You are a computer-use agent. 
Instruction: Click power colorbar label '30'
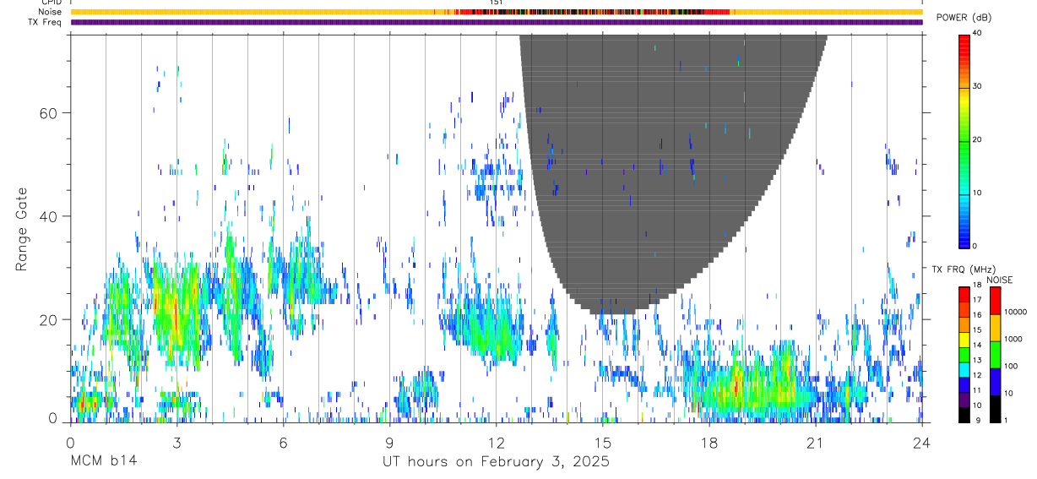(x=978, y=86)
